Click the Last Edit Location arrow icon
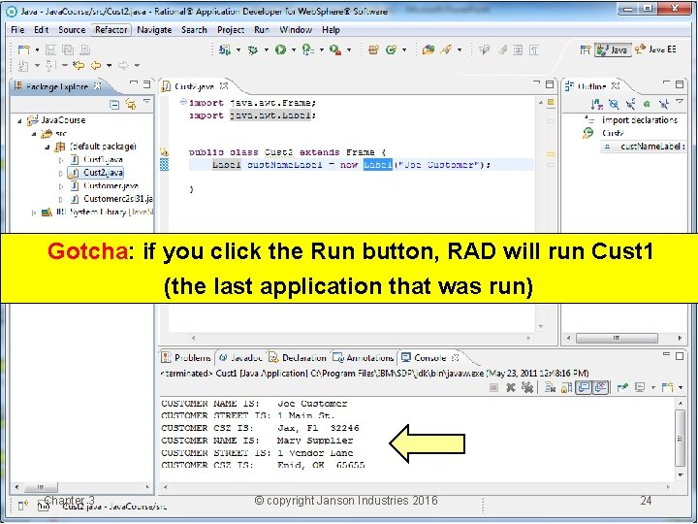 pos(79,66)
